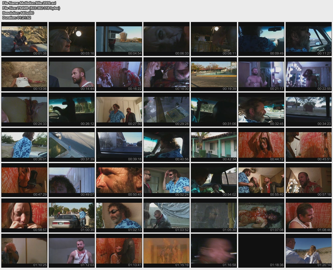Select the motel exterior frame at 00:19:39

pos(214,74)
